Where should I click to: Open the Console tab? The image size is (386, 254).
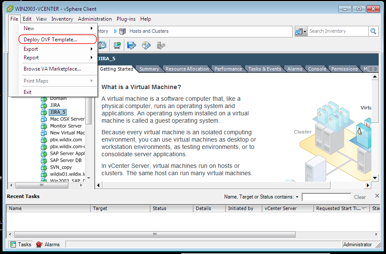(317, 69)
